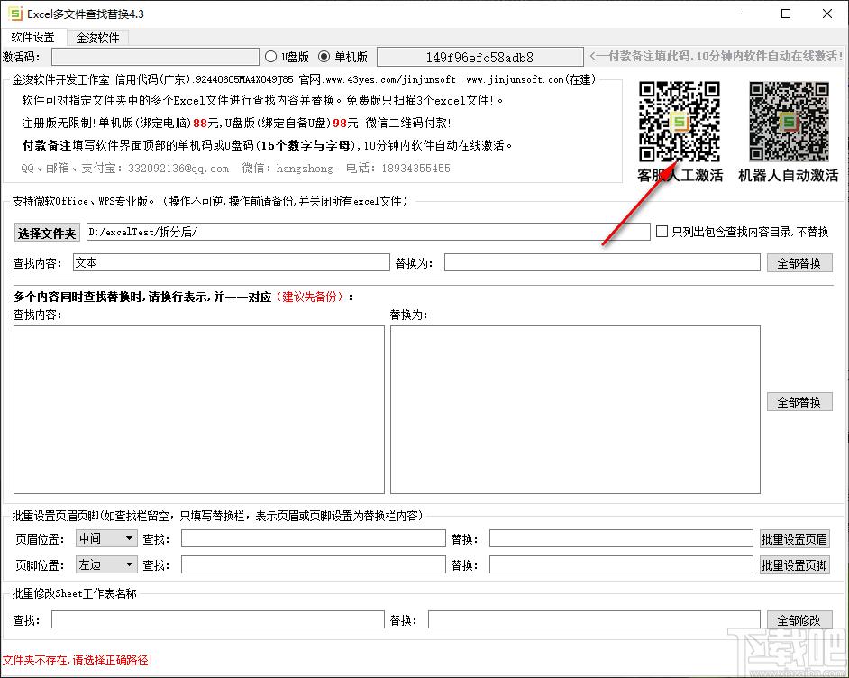
Task: Open the 页眉位置 dropdown showing 中间
Action: [x=106, y=538]
